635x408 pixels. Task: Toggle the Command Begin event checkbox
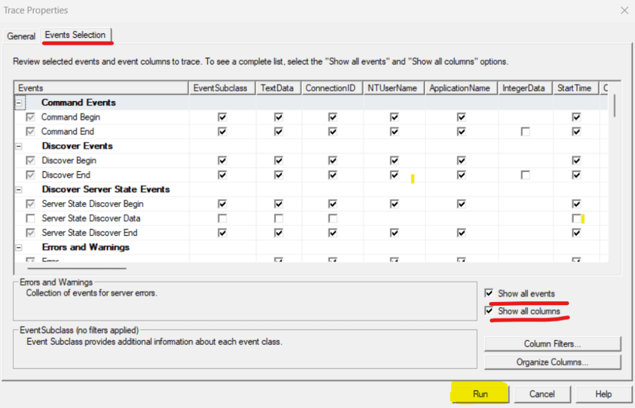coord(30,117)
